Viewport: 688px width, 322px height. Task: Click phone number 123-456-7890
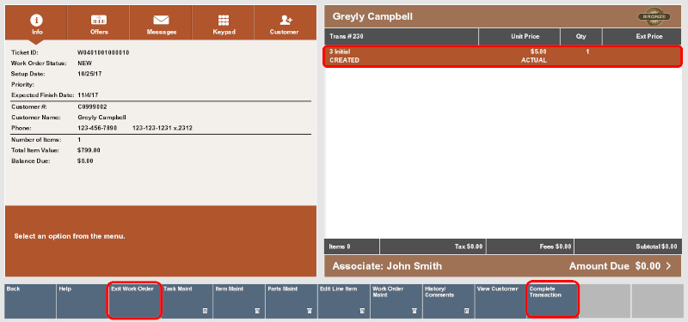pyautogui.click(x=97, y=128)
